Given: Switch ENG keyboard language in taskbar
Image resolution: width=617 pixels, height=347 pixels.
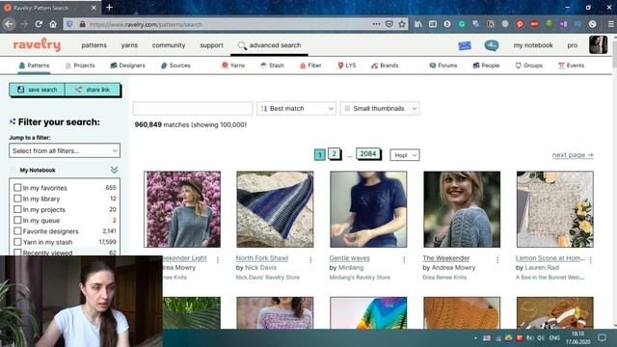Looking at the screenshot, I should (x=554, y=338).
